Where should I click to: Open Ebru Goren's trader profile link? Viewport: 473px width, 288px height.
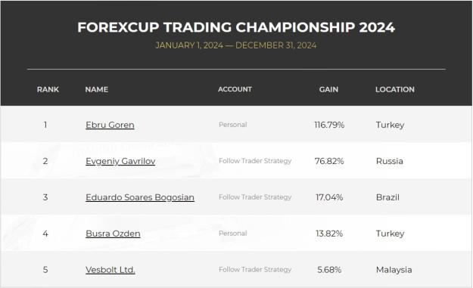tap(110, 125)
